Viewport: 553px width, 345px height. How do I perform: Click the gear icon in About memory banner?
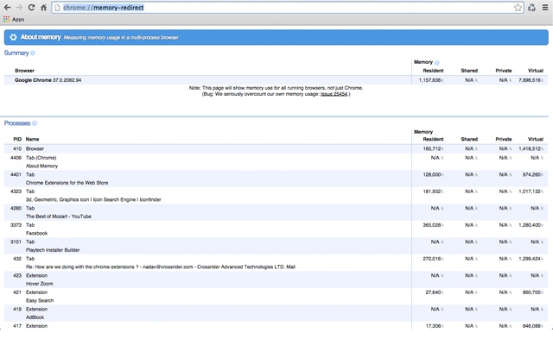tap(13, 38)
